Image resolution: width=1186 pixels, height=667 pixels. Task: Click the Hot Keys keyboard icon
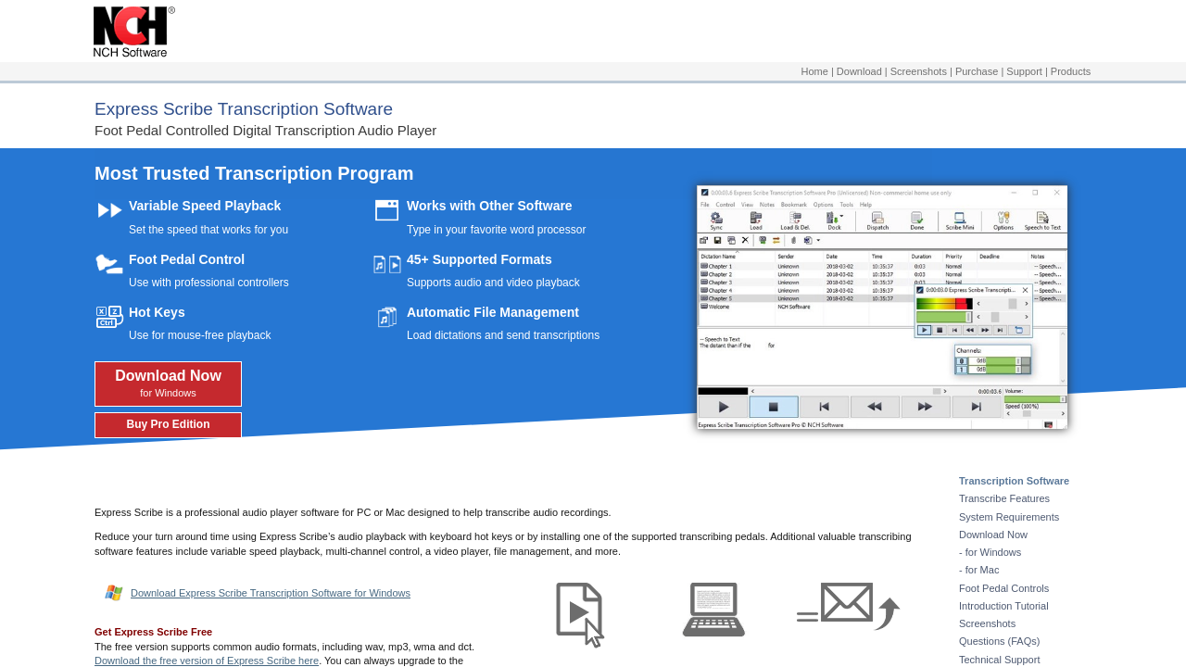click(109, 317)
